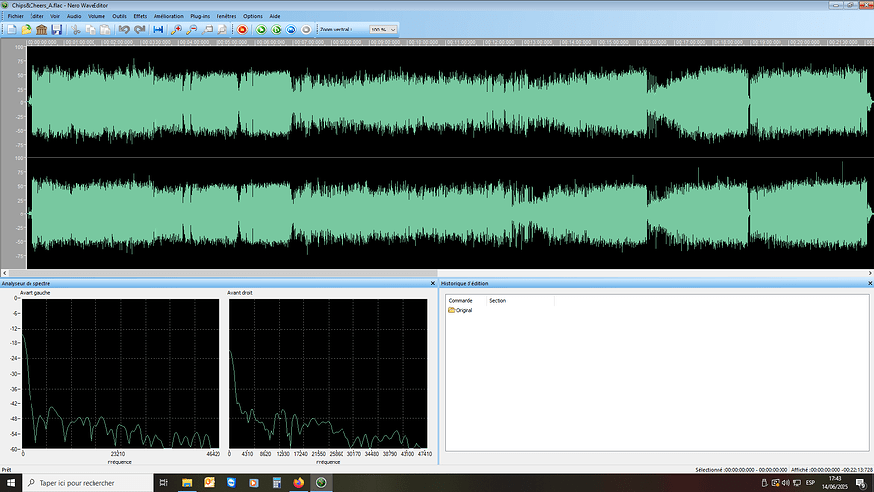
Task: Click the Avant gauche spectrum graph
Action: pos(120,373)
